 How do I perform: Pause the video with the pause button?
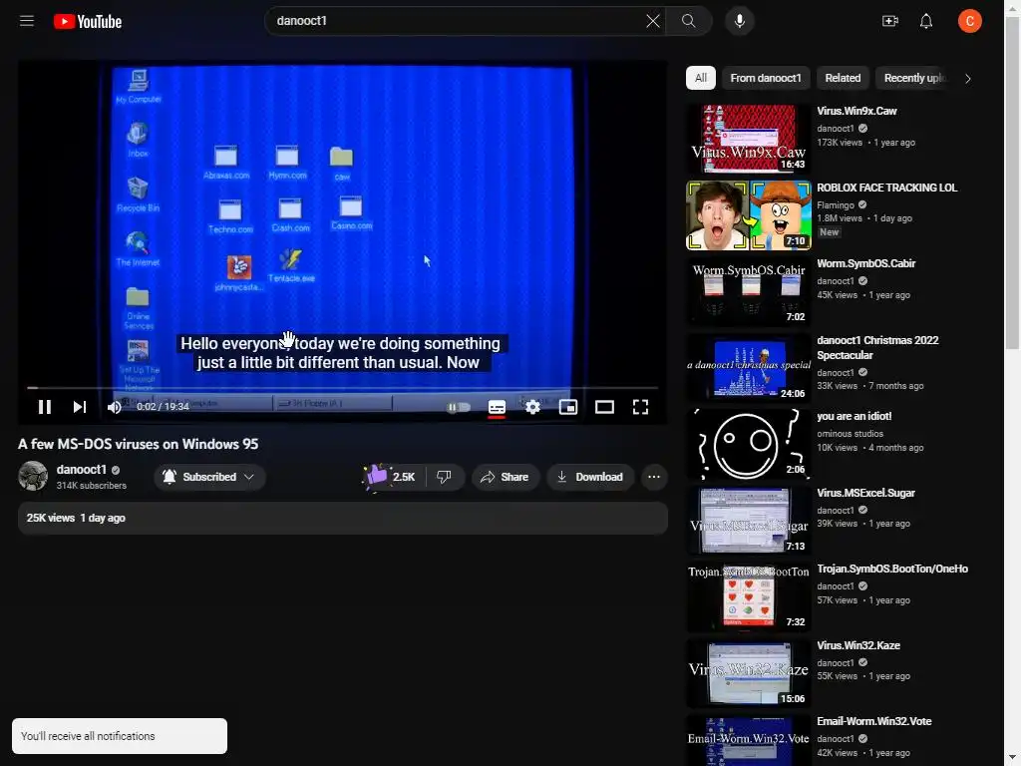pos(44,407)
